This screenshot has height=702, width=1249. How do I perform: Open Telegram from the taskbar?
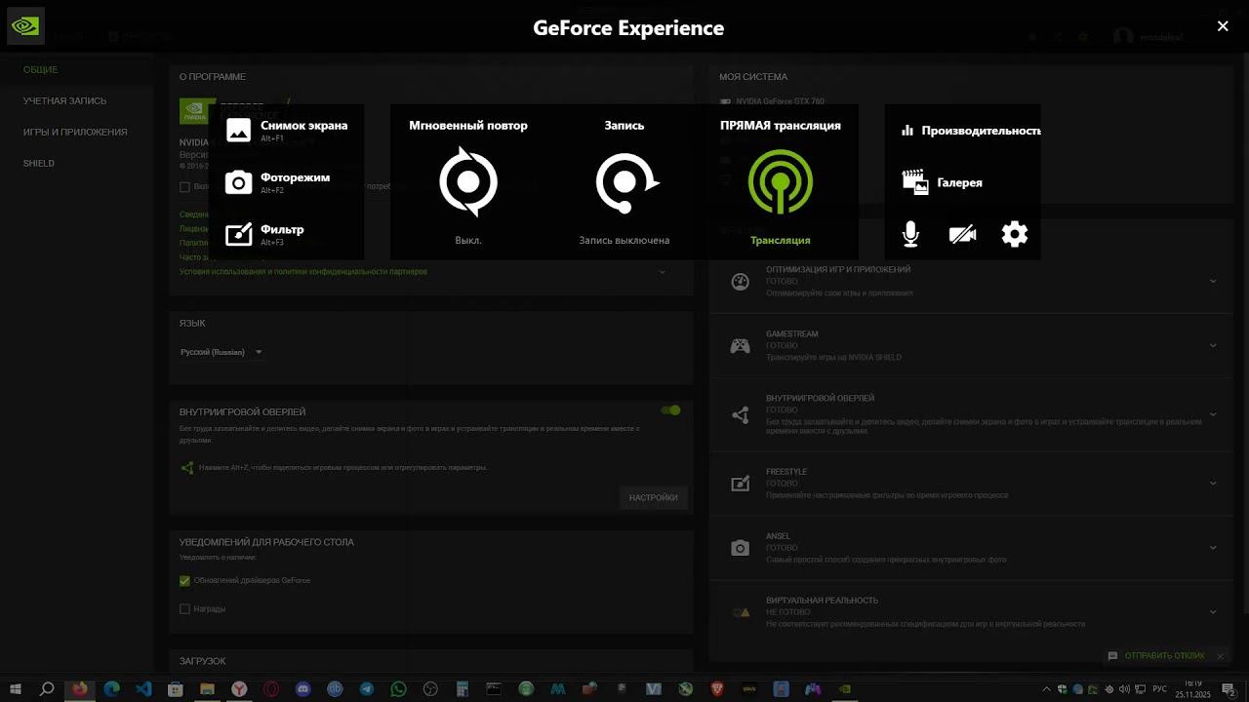click(366, 689)
